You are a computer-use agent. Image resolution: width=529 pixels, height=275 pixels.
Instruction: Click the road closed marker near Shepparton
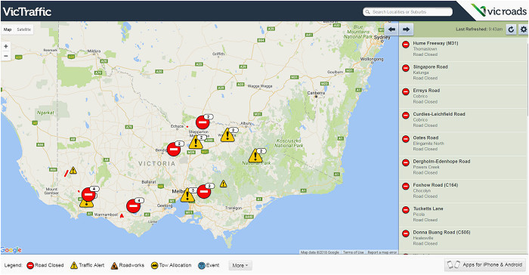(x=203, y=122)
